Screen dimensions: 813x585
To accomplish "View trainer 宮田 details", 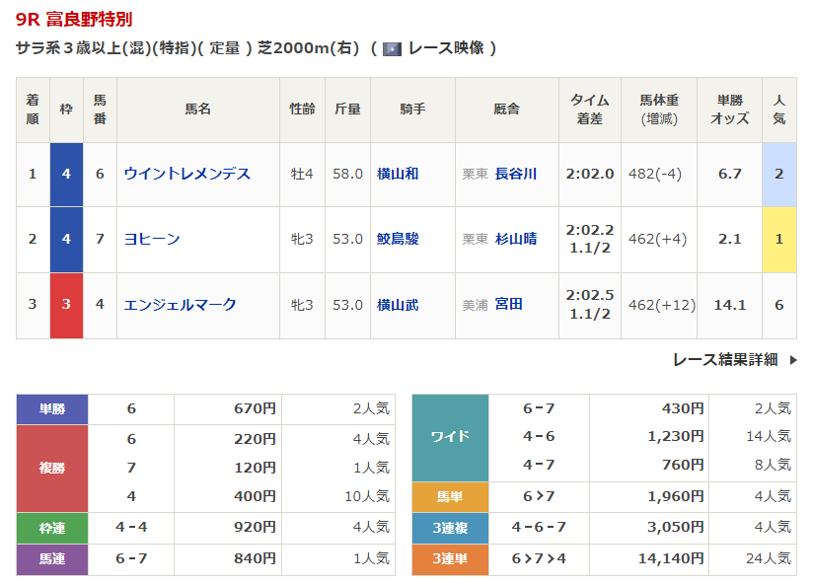I will (x=509, y=305).
